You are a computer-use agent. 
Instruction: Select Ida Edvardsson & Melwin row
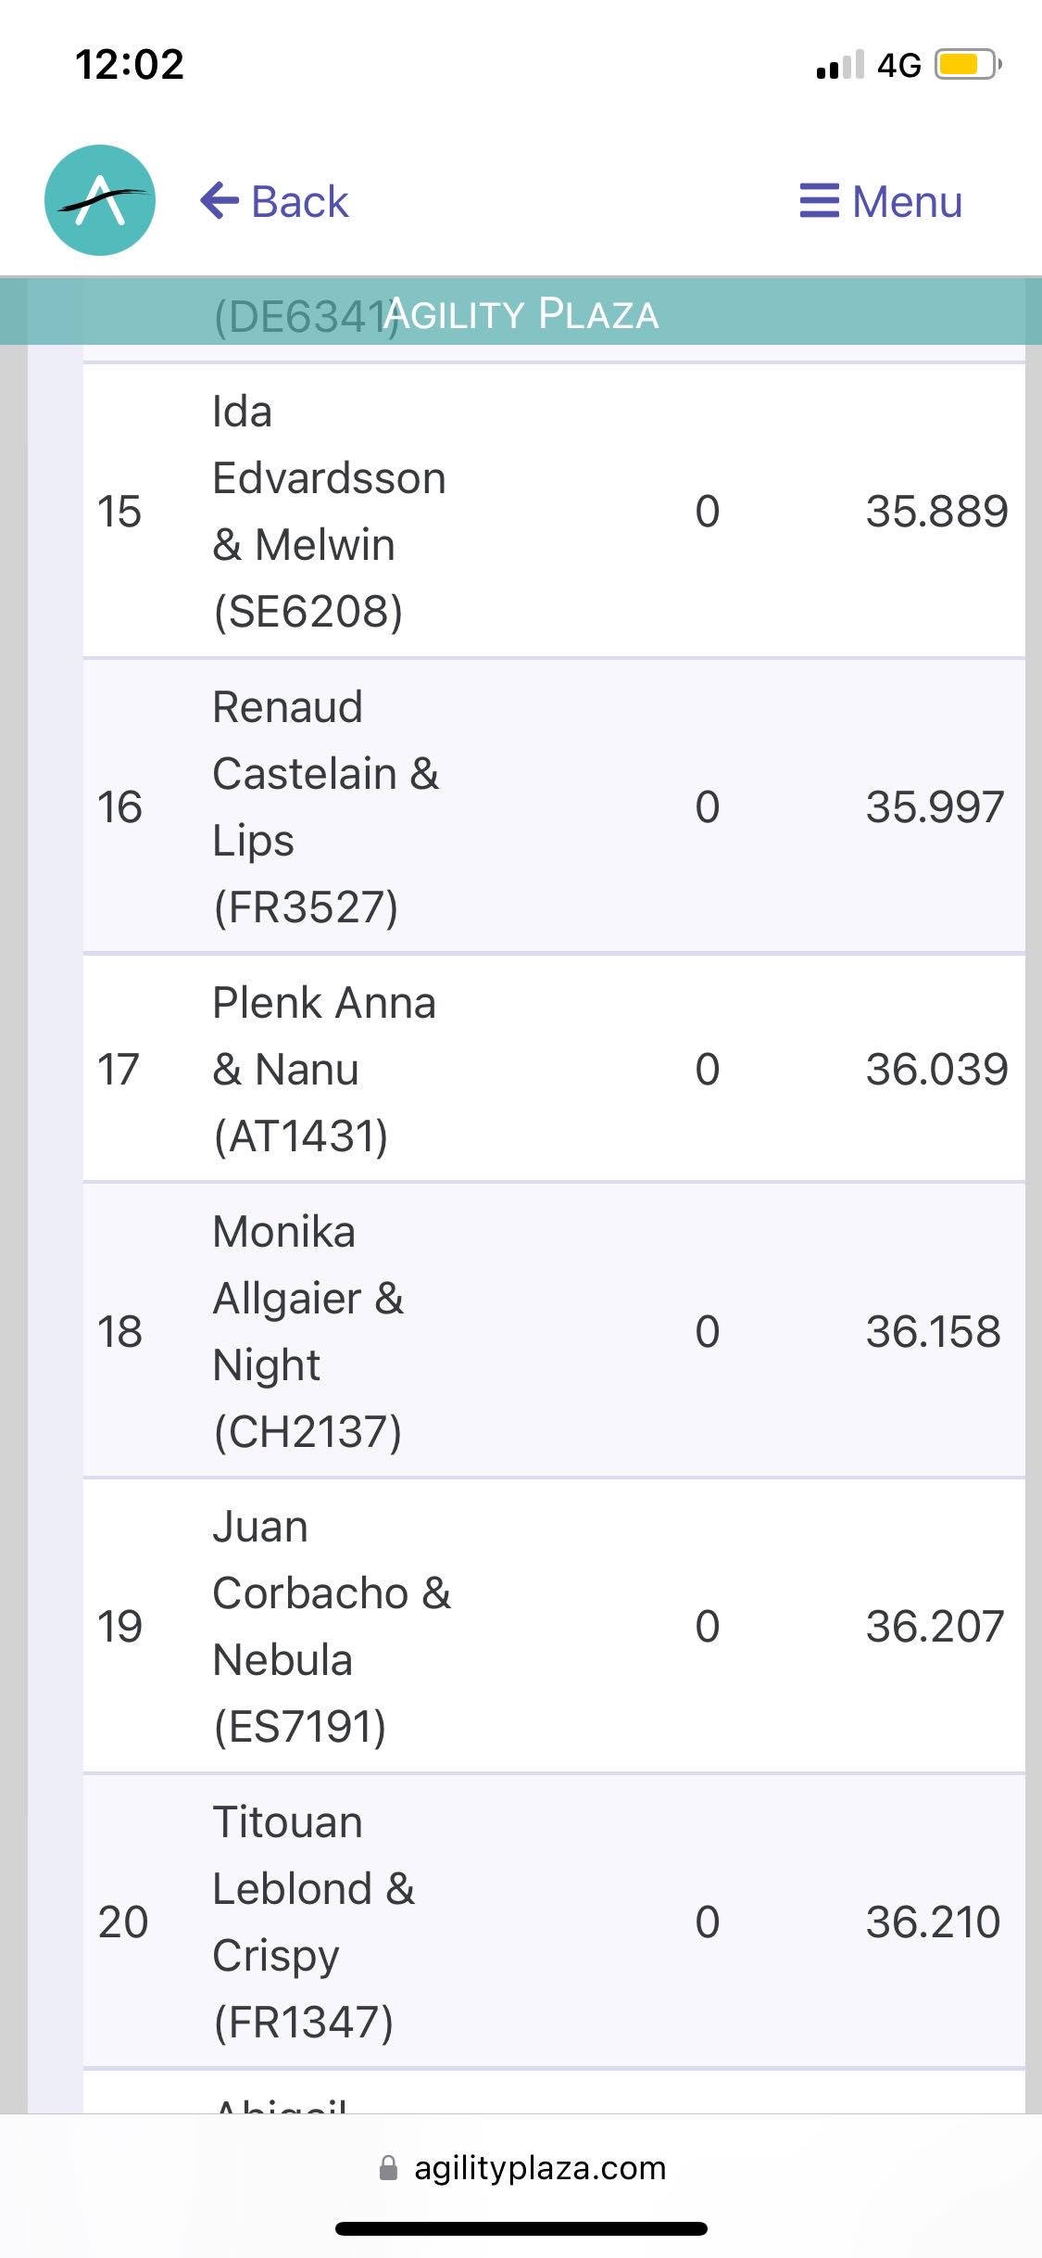tap(329, 511)
